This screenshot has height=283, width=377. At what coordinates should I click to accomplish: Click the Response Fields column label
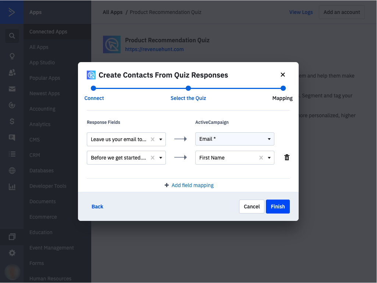(103, 122)
